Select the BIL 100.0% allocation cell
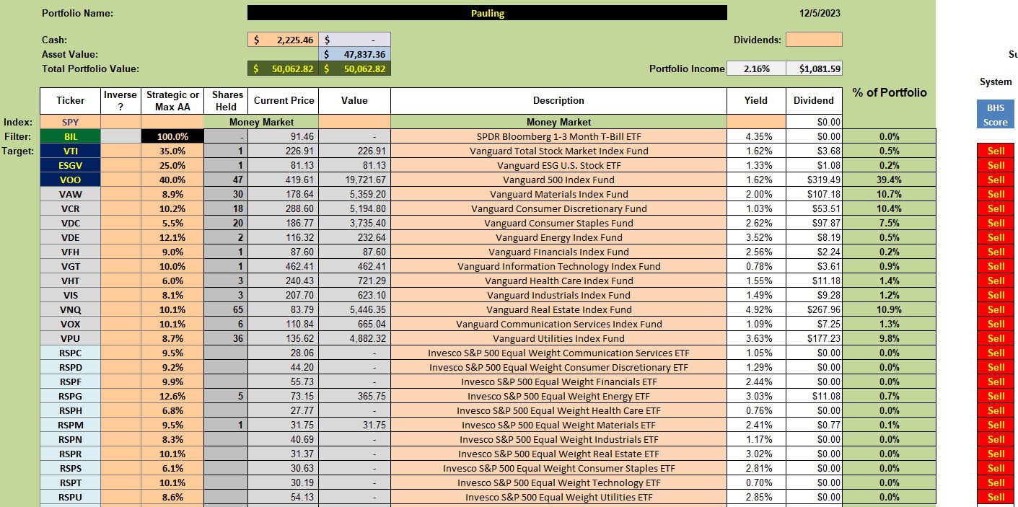The image size is (1018, 507). [x=172, y=136]
